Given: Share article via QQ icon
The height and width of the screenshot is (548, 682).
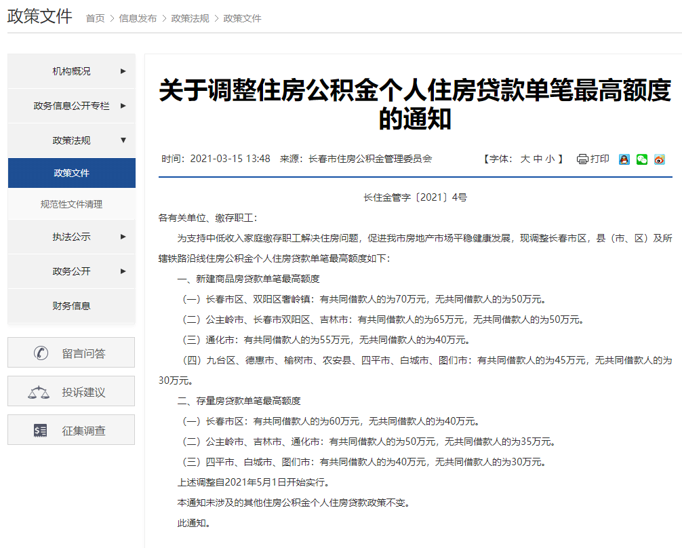Looking at the screenshot, I should [624, 159].
